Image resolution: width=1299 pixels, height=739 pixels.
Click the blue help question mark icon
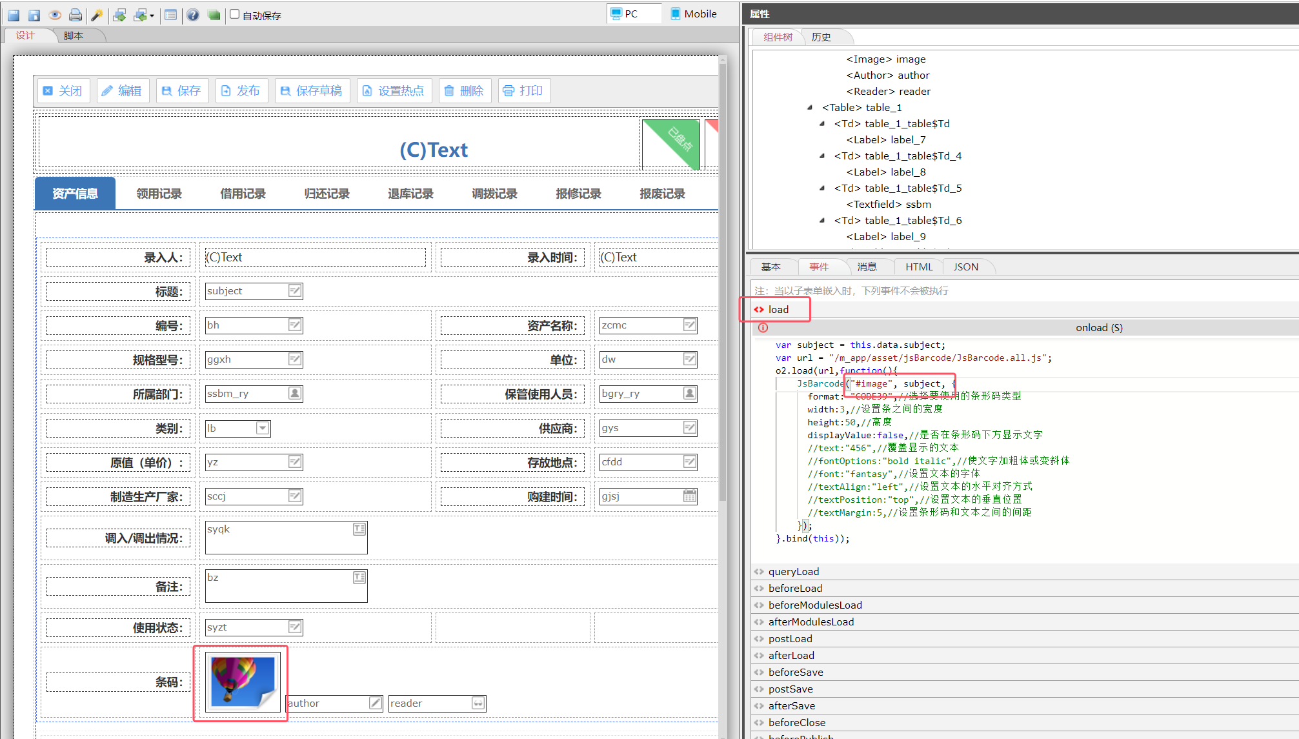[193, 15]
